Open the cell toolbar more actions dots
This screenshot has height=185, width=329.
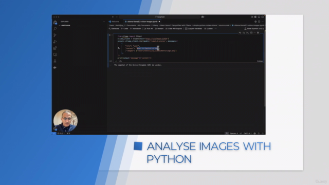[x=255, y=33]
